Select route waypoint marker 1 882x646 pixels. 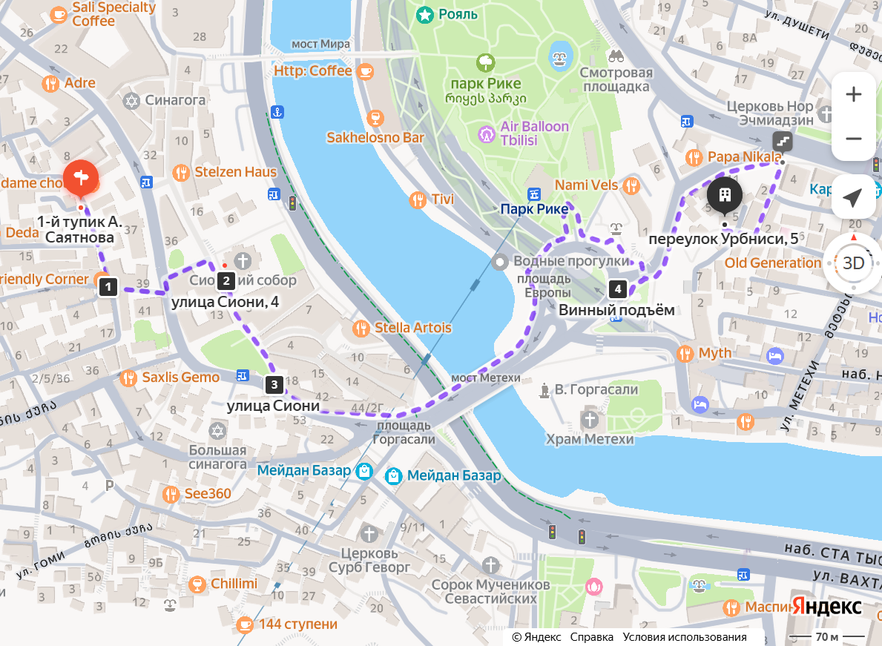(108, 287)
